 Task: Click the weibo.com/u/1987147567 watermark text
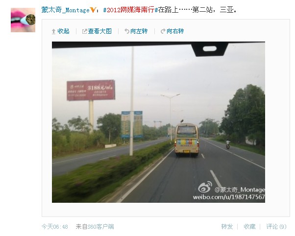point(229,197)
